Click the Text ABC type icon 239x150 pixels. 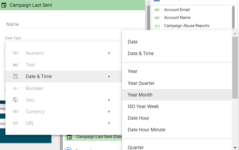pyautogui.click(x=16, y=65)
